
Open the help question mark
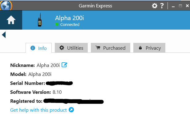pos(162,6)
